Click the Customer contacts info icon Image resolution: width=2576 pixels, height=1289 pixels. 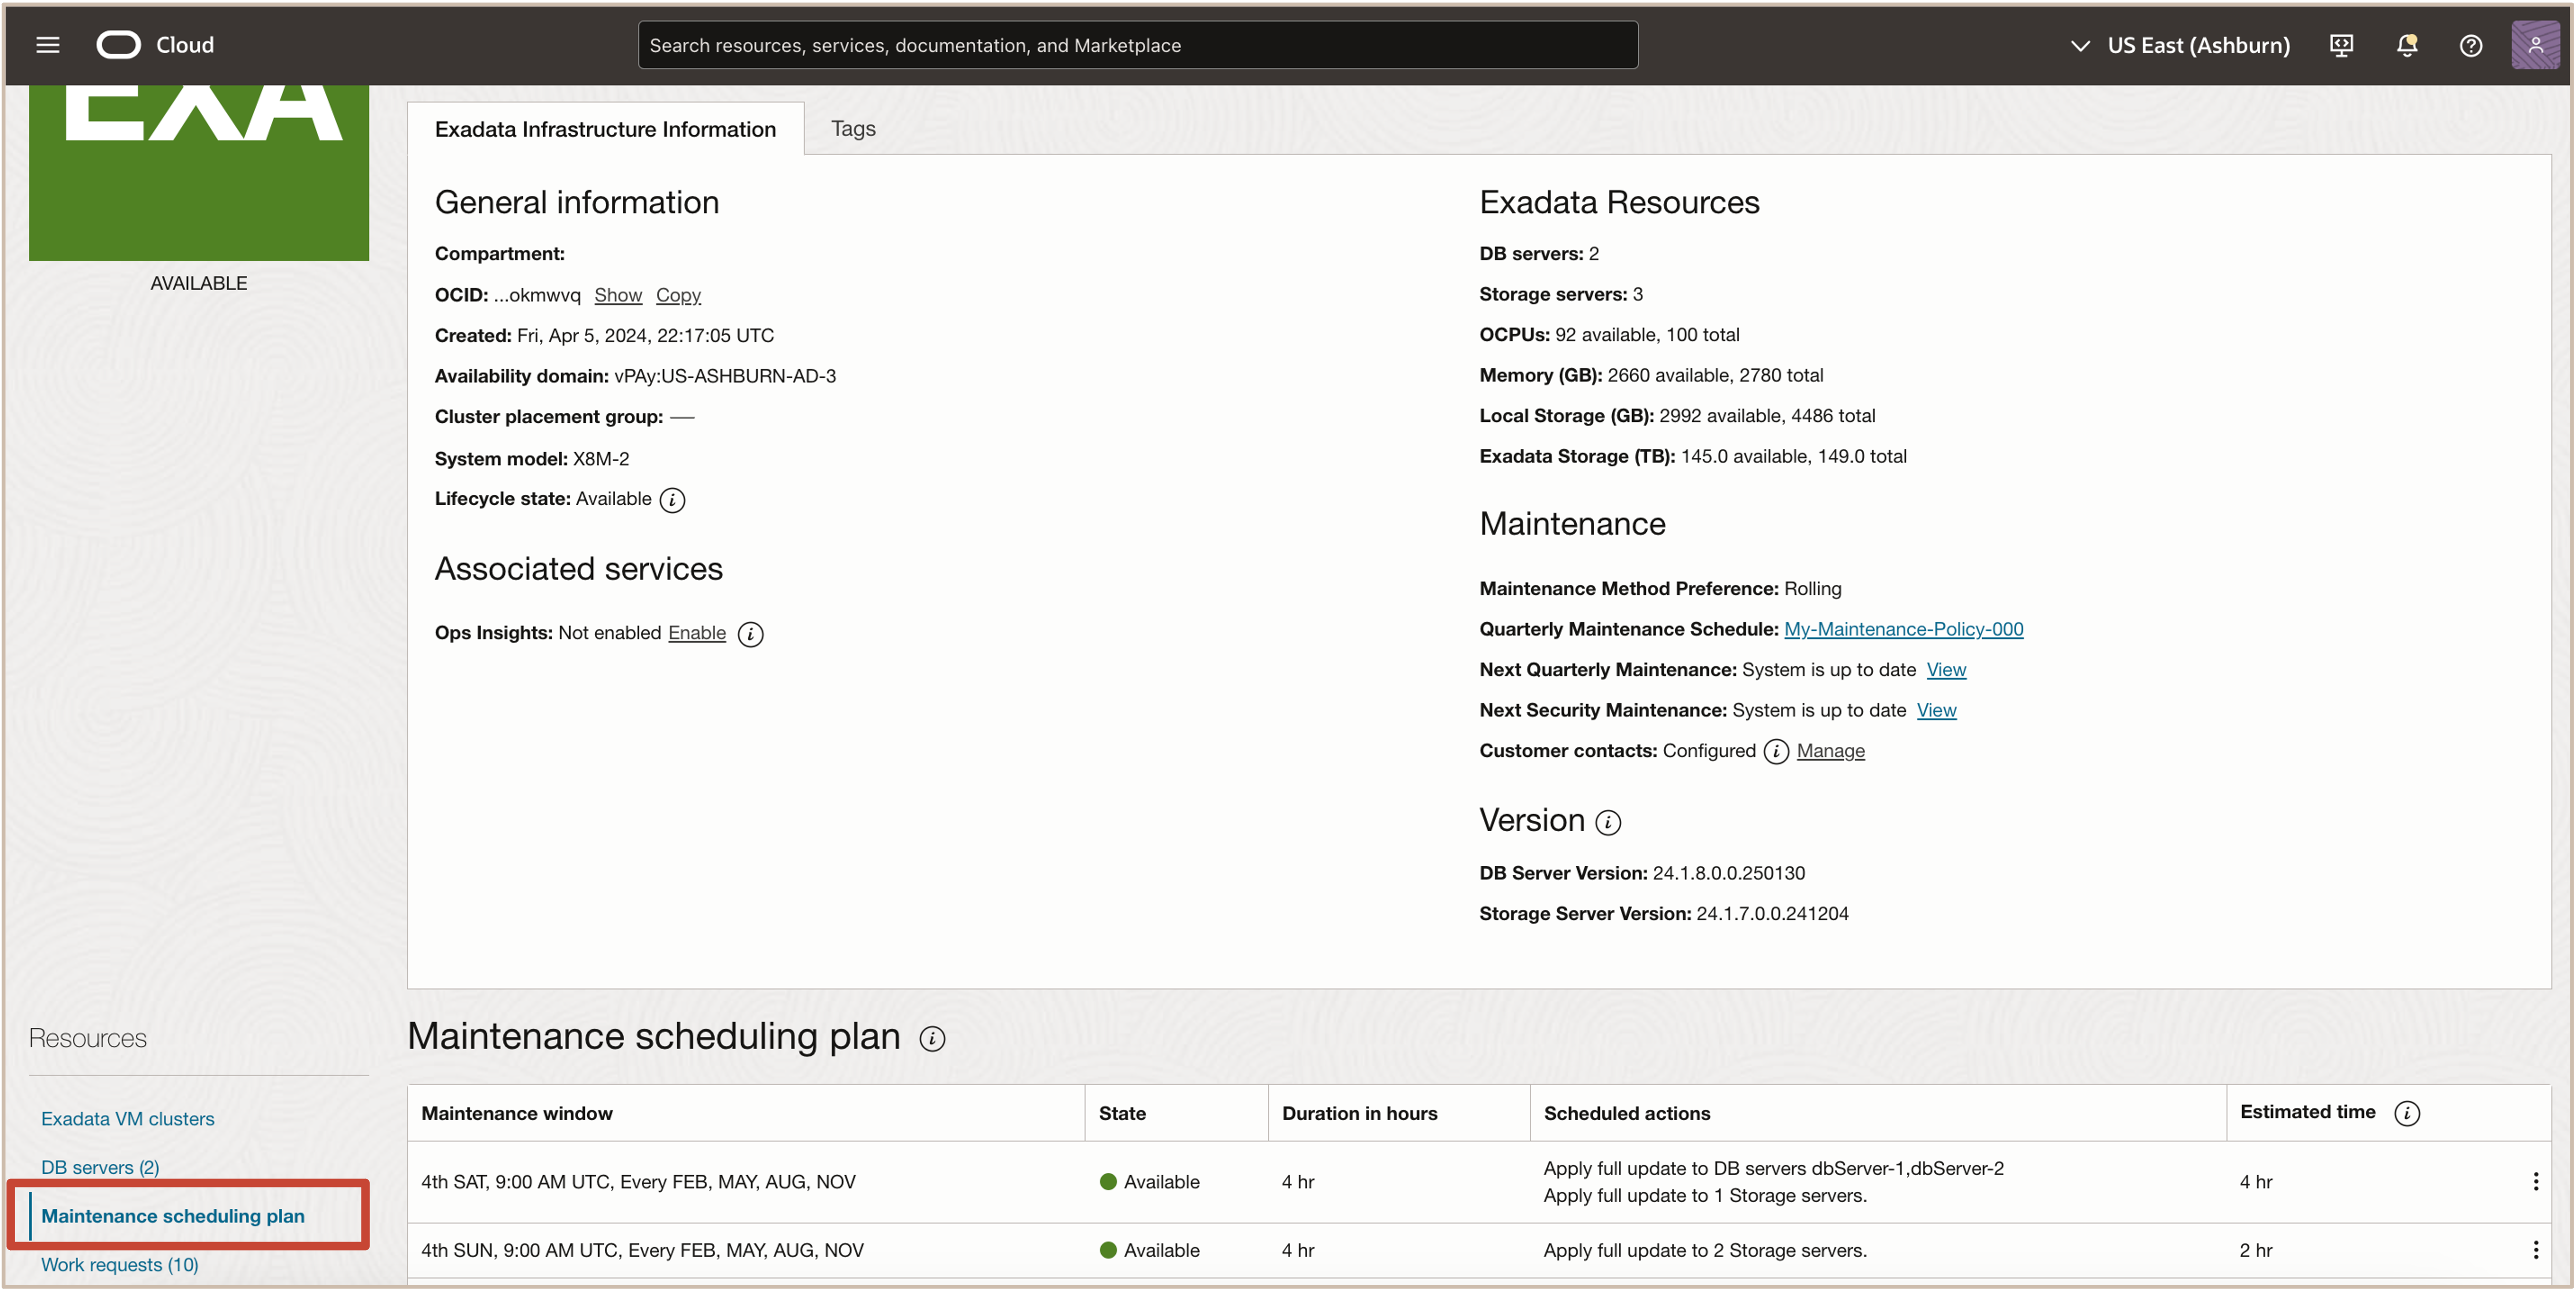[1776, 751]
